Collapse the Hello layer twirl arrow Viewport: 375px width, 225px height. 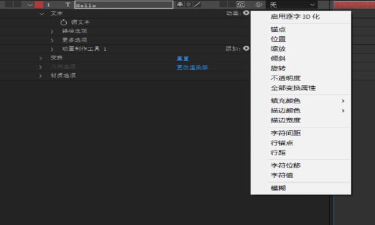(30, 5)
